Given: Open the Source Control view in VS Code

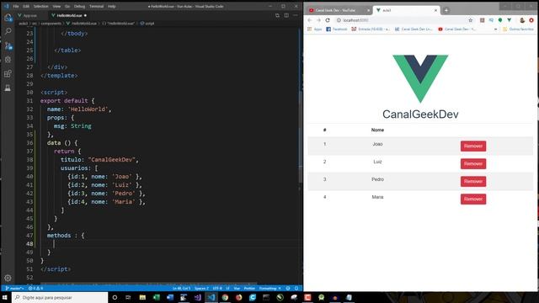Looking at the screenshot, I should click(x=8, y=45).
